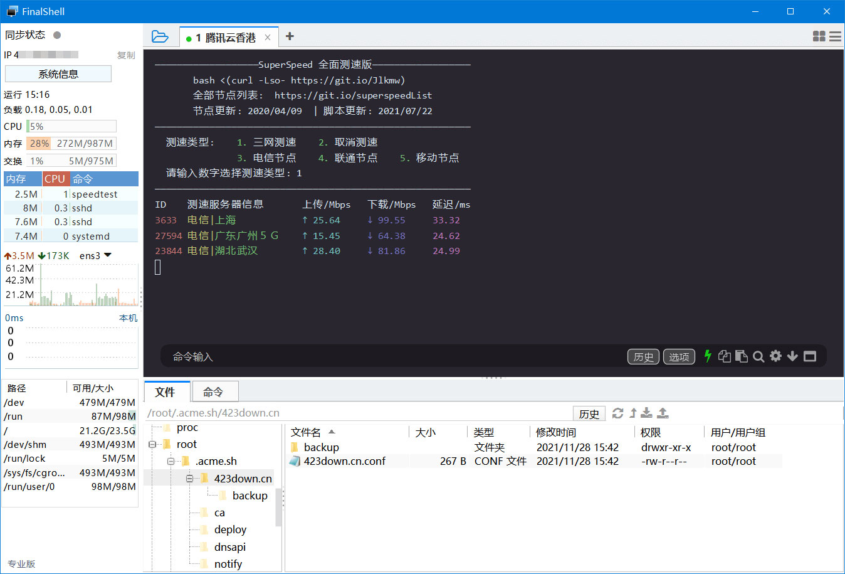
Task: Open the folder browser icon beside session tabs
Action: tap(160, 36)
